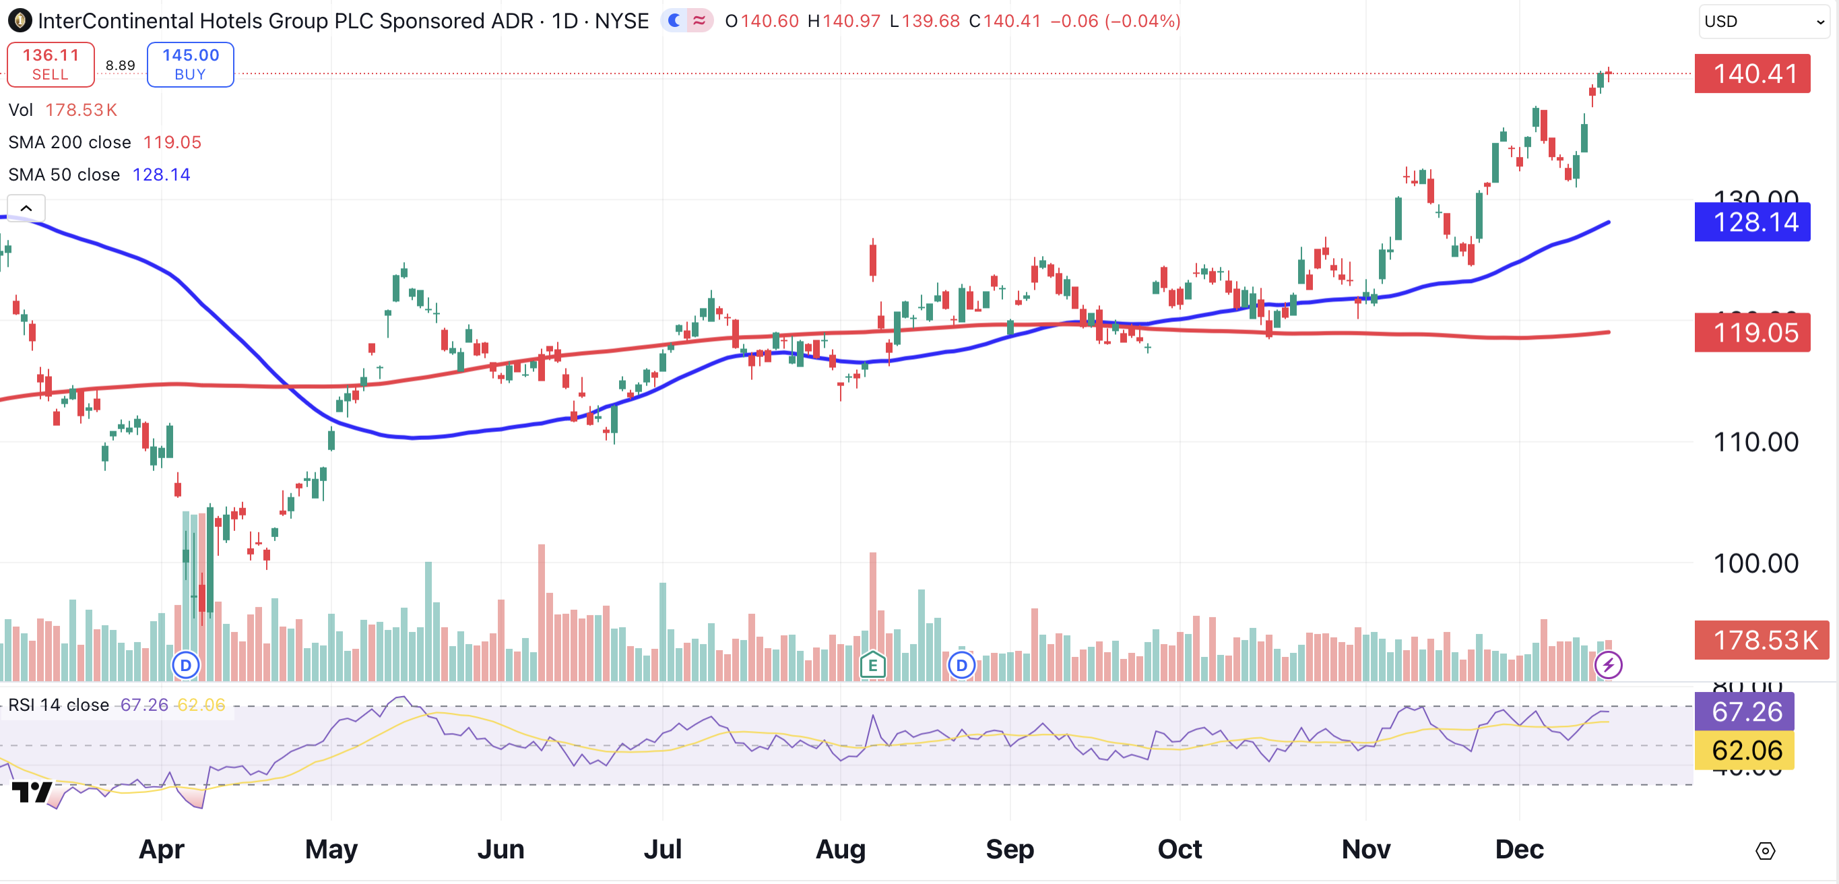Click the pink delayed-data wave icon
Viewport: 1839px width, 884px height.
pyautogui.click(x=700, y=21)
